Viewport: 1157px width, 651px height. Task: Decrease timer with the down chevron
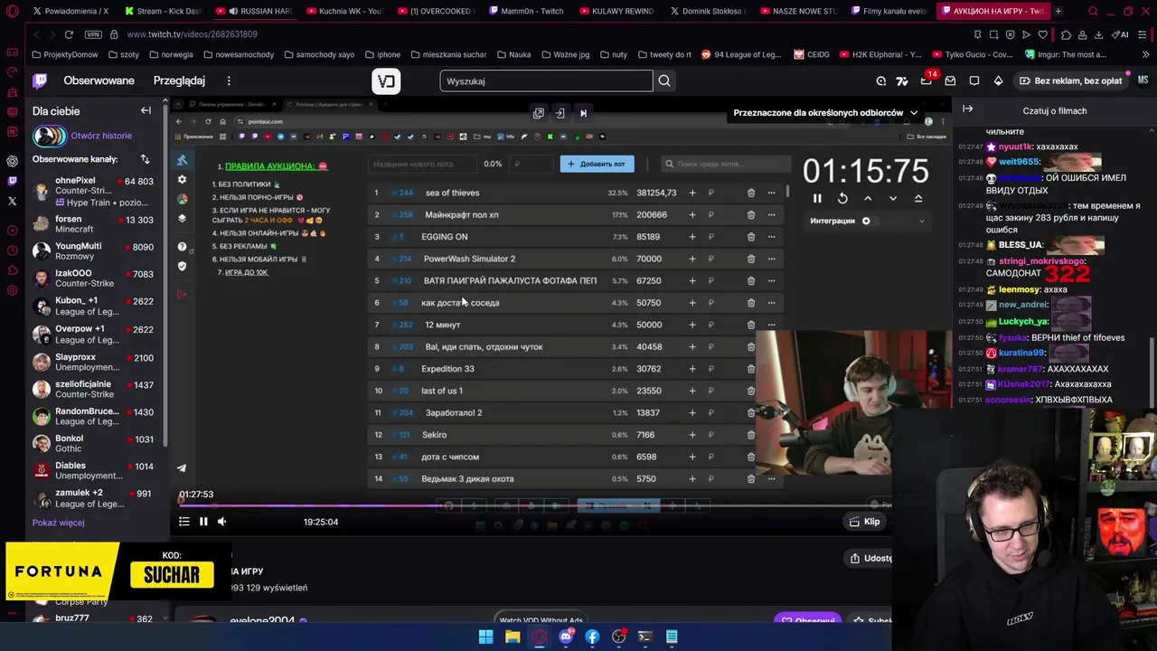[x=893, y=198]
